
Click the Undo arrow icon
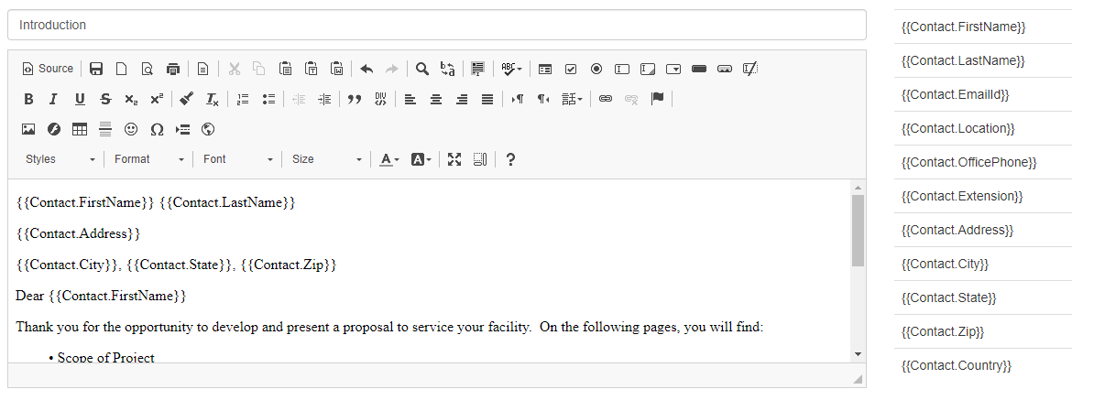pos(366,69)
